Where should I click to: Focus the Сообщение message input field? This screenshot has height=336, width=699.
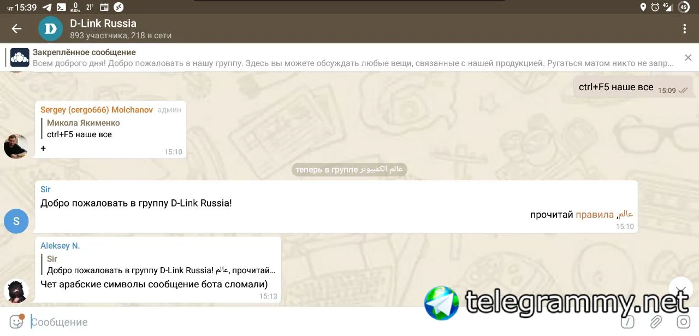[x=322, y=322]
